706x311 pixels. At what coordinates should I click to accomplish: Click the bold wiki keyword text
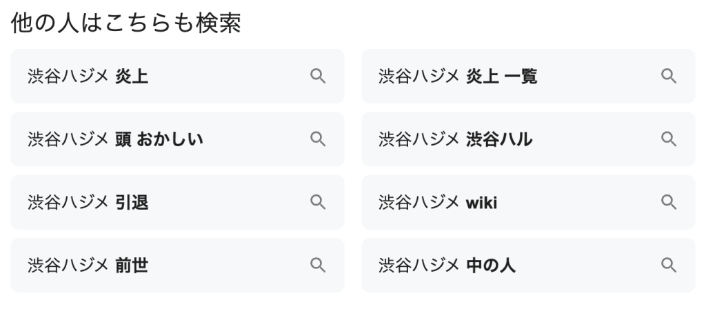click(481, 203)
